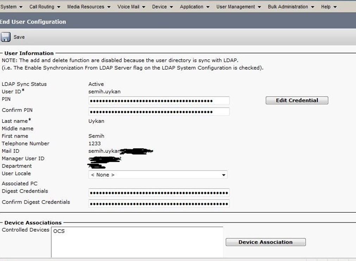Viewport: 356px width, 261px height.
Task: Open the User Management menu
Action: click(238, 7)
